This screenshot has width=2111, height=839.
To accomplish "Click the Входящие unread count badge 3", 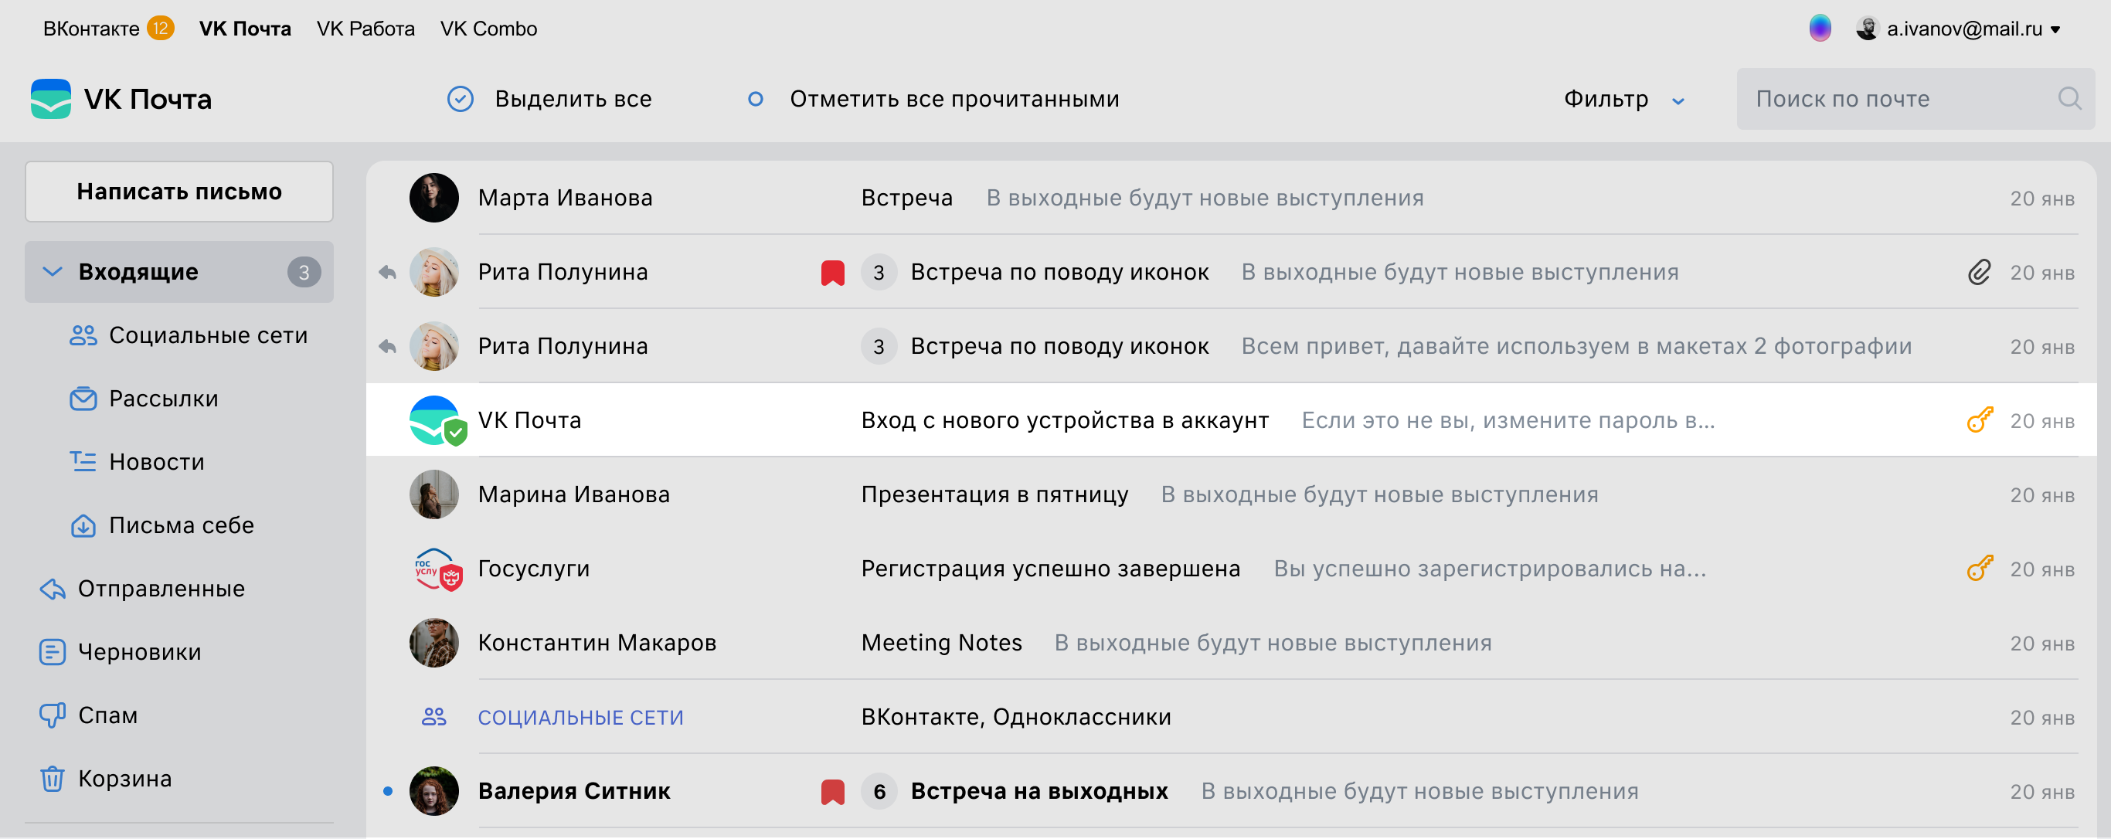I will (x=304, y=272).
